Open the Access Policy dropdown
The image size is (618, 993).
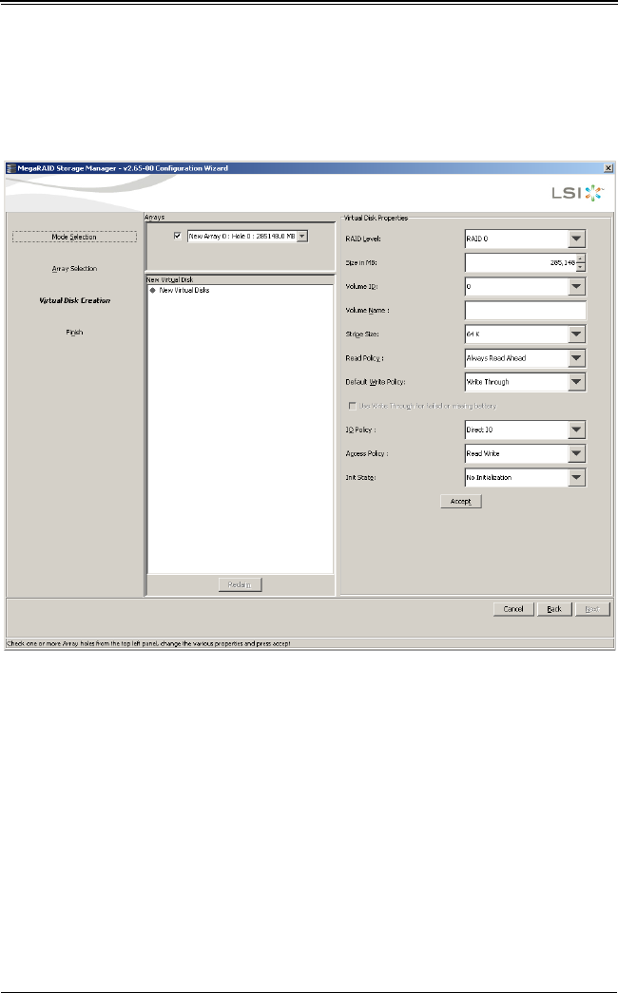(576, 453)
